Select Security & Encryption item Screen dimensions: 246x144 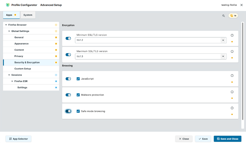pyautogui.click(x=31, y=63)
